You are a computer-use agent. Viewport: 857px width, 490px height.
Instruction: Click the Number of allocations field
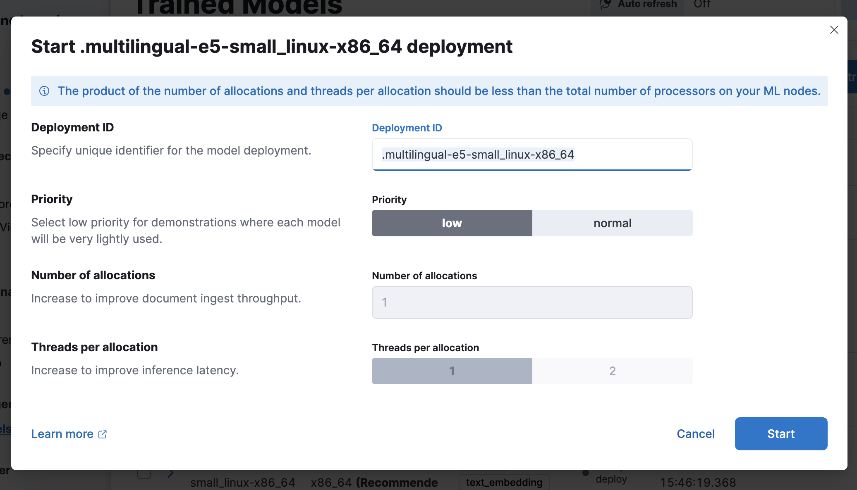click(x=532, y=302)
